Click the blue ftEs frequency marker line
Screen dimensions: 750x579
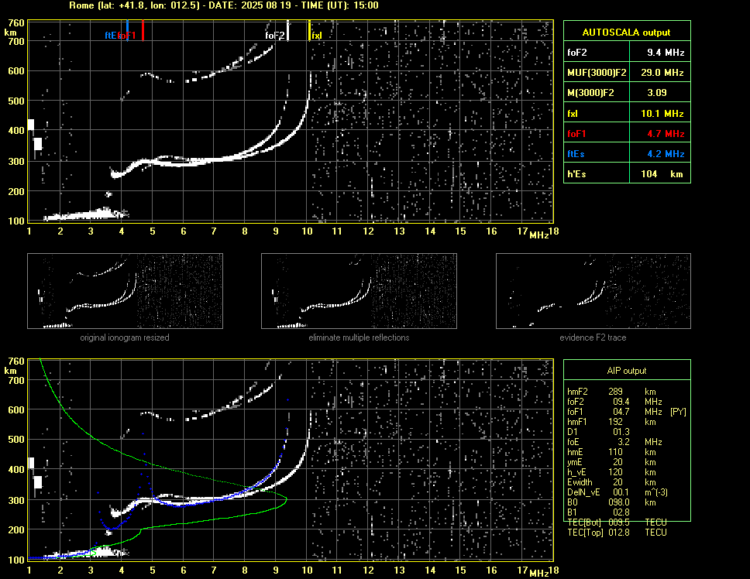click(127, 30)
